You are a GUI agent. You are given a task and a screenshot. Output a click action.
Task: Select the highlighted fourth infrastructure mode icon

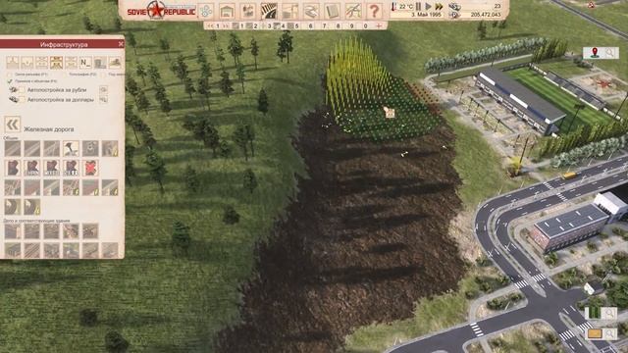coord(56,62)
